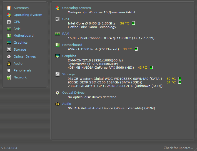
Task: Switch to the Peripherals section
Action: pos(23,70)
